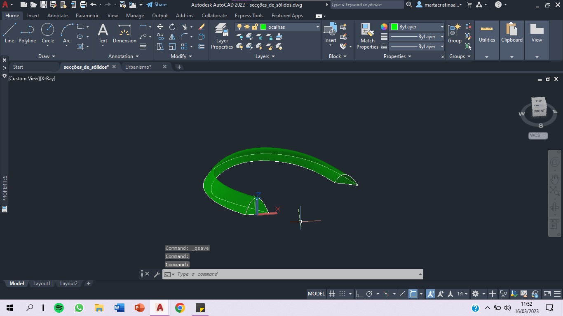Toggle 2D object snap

click(413, 294)
